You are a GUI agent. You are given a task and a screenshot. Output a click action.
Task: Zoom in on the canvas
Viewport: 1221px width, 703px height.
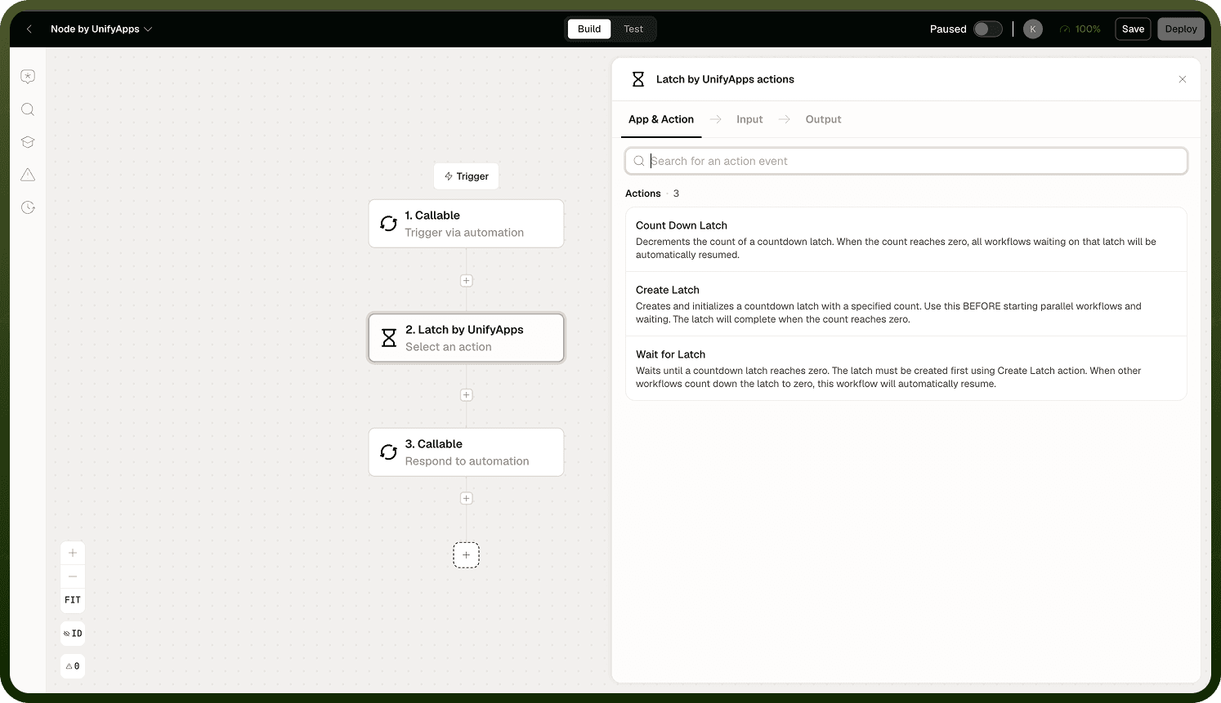point(73,553)
